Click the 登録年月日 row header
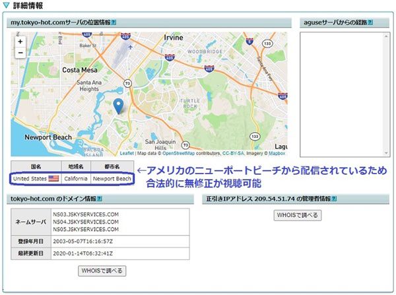This screenshot has height=295, width=396. (31, 242)
